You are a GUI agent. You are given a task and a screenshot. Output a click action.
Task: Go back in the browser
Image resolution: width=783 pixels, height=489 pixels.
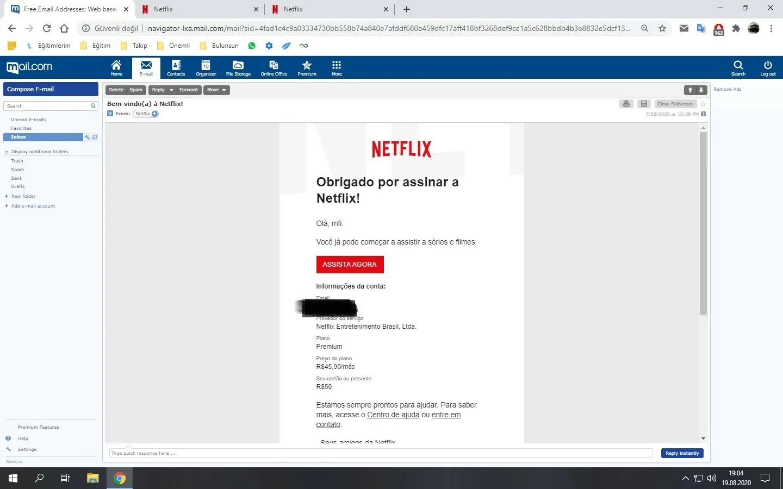point(12,28)
